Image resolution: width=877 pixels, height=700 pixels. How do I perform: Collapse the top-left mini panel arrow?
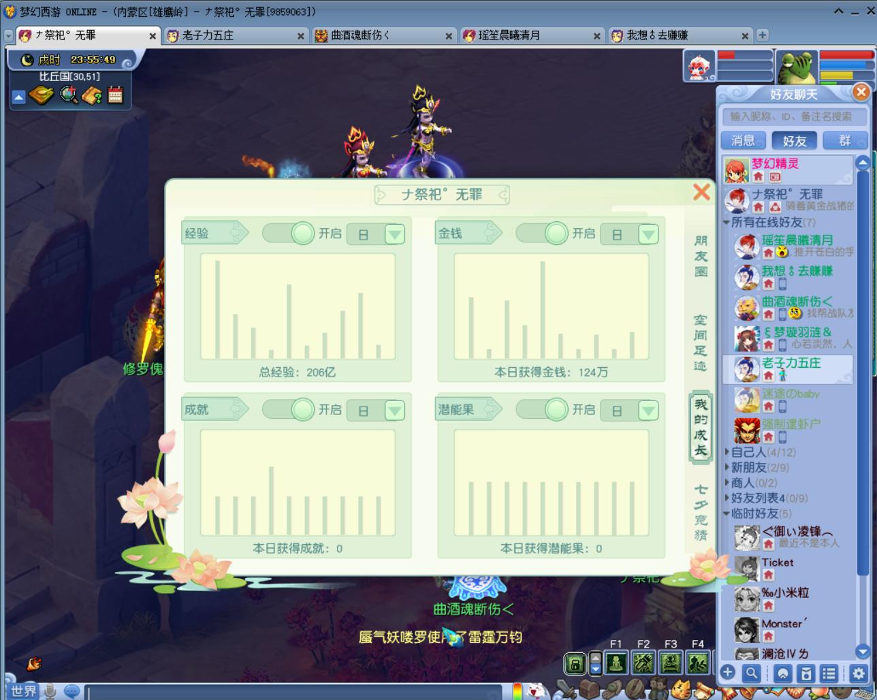[18, 98]
